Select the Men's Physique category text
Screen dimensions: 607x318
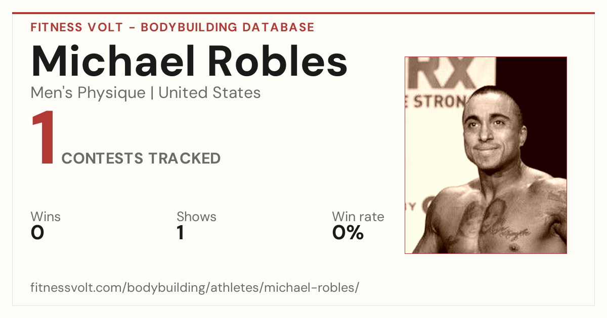tap(88, 93)
